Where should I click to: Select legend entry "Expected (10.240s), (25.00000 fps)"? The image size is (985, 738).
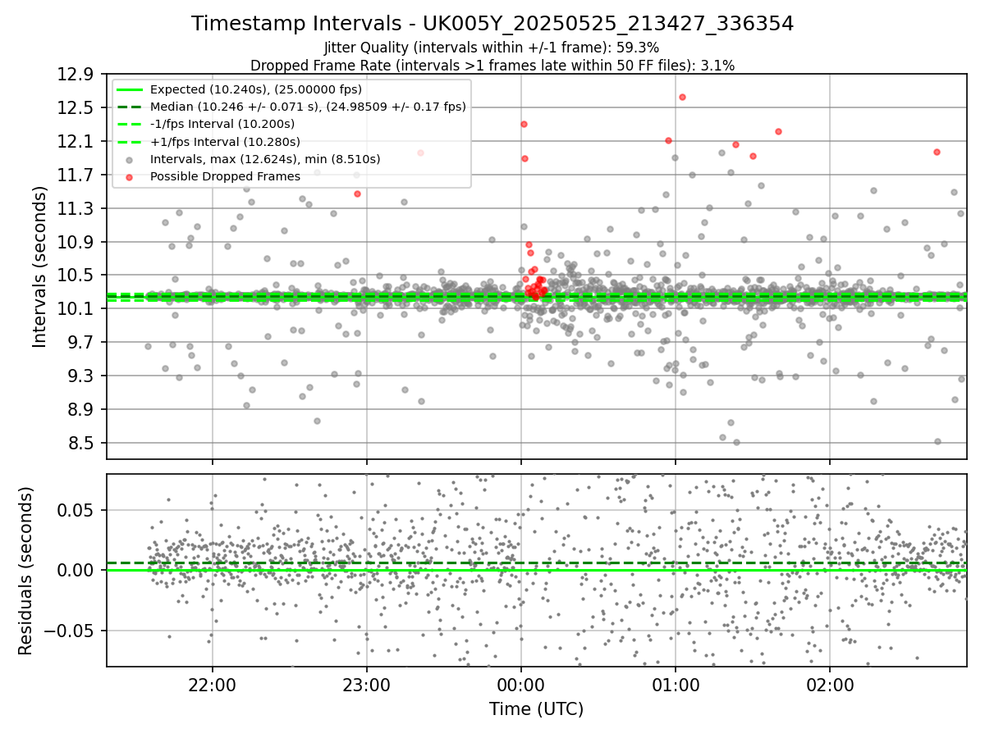click(256, 89)
